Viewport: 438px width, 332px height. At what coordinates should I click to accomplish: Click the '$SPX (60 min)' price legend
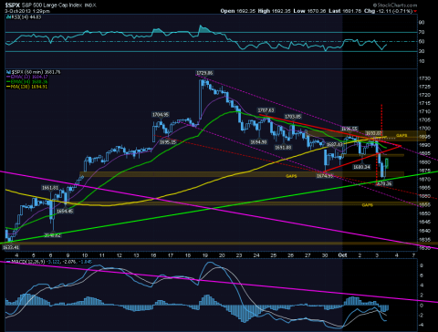tap(33, 72)
